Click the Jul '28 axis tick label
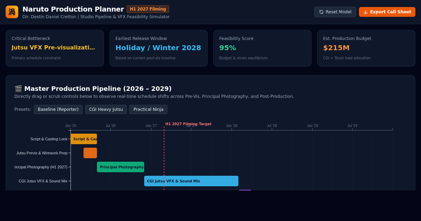The image size is (421, 221). click(x=272, y=126)
